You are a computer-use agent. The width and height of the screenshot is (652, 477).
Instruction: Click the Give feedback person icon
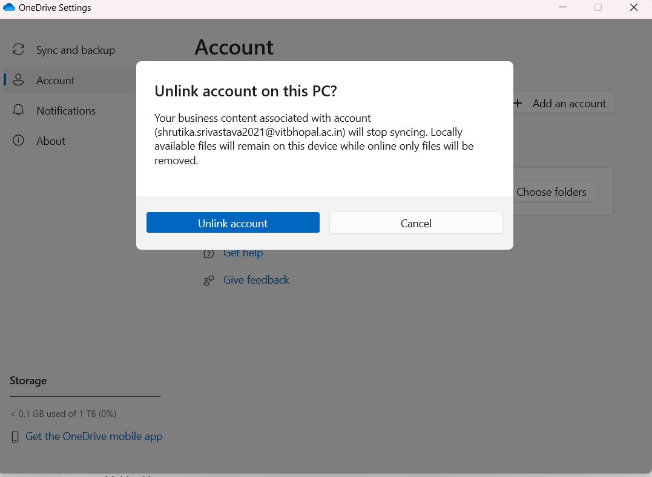[209, 280]
